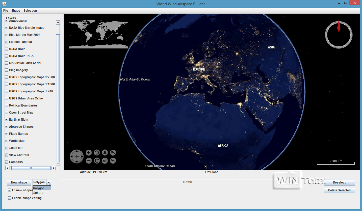The image size is (362, 211).
Task: Disable the Earth at Night layer
Action: pos(7,120)
